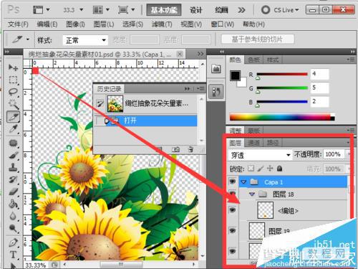
Task: Select the Clone Stamp tool
Action: 13,167
